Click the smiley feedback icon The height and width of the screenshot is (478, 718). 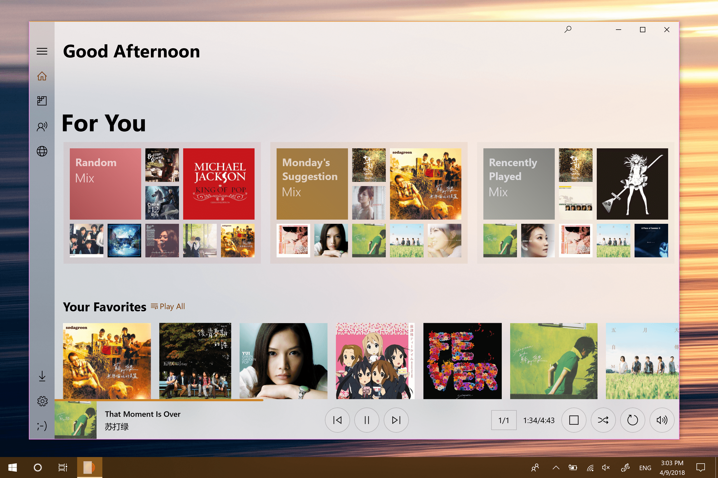[x=42, y=426]
